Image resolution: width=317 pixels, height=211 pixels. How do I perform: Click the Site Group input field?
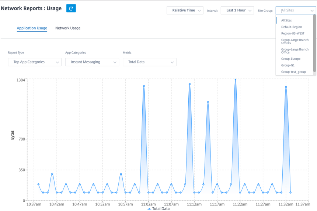pos(293,10)
